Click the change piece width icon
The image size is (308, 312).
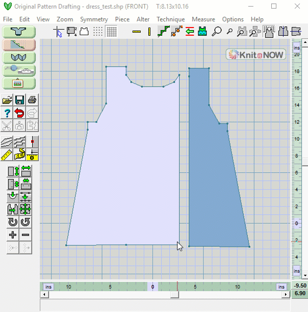[x=26, y=171]
